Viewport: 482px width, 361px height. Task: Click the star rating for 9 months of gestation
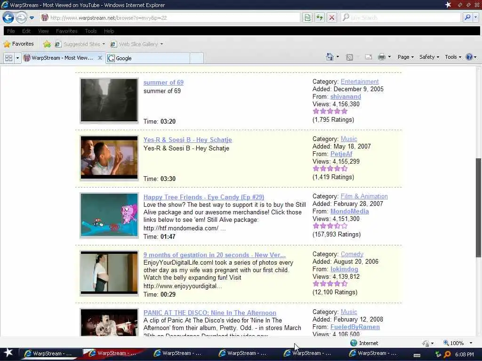330,283
